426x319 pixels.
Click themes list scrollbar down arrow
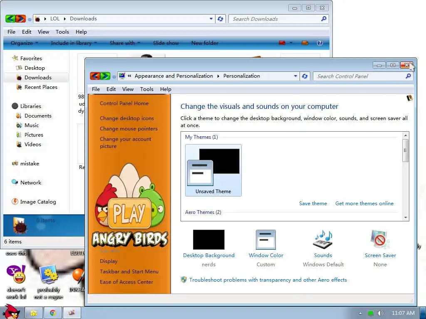[x=405, y=217]
